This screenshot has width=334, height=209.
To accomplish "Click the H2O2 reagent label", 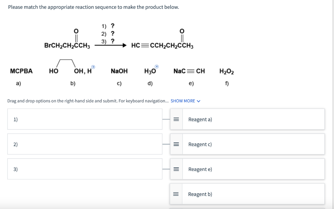I will click(x=227, y=71).
